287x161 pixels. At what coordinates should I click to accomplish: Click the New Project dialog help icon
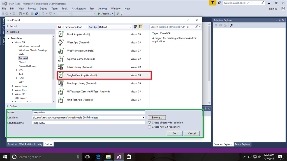(188, 20)
